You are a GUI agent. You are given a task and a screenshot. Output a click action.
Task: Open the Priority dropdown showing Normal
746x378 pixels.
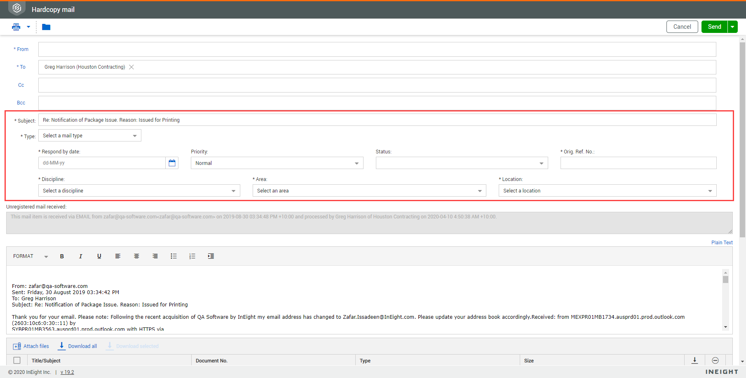coord(277,163)
